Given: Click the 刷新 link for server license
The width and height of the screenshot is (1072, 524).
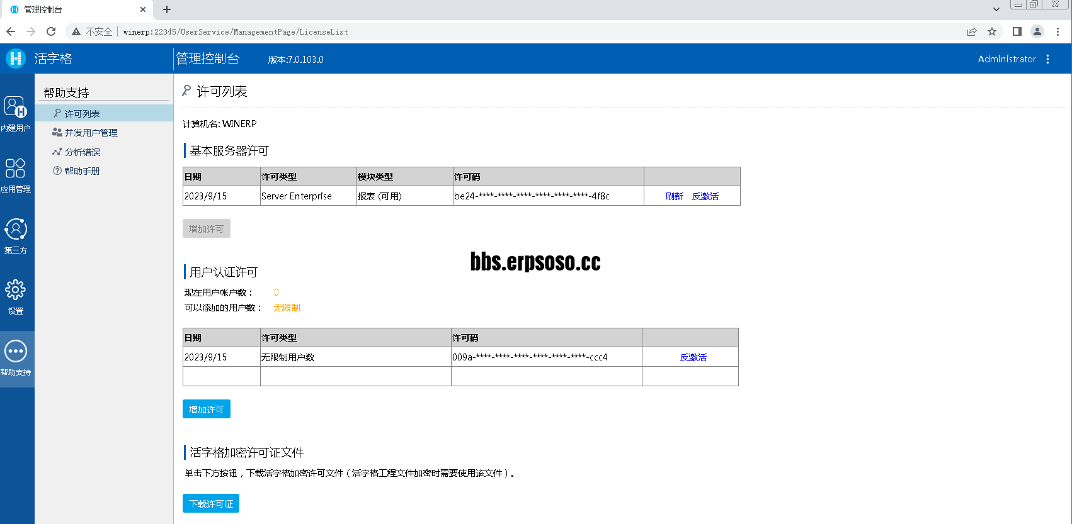Looking at the screenshot, I should (x=674, y=196).
